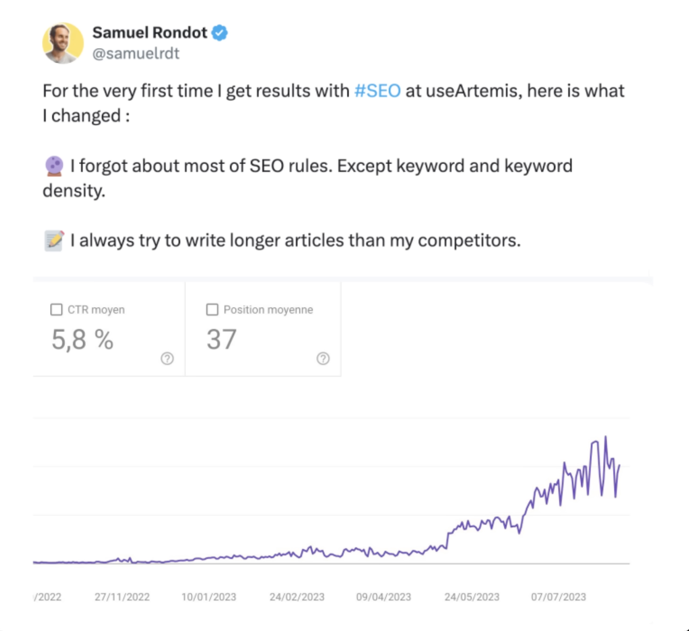The image size is (689, 631).
Task: Click help icon in CTR moyen card
Action: 167,359
